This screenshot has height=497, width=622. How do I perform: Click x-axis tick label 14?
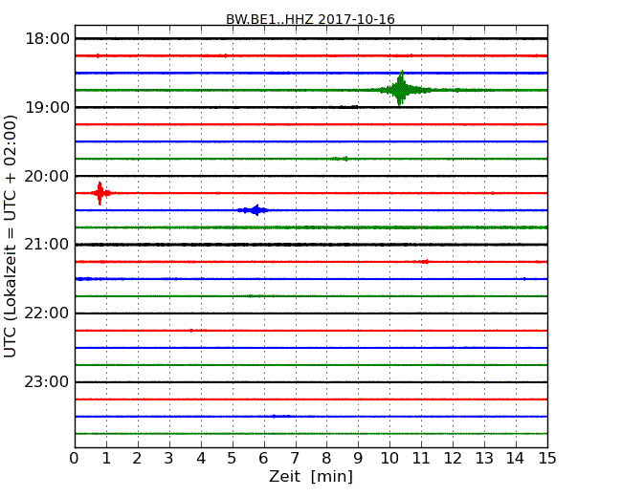515,459
